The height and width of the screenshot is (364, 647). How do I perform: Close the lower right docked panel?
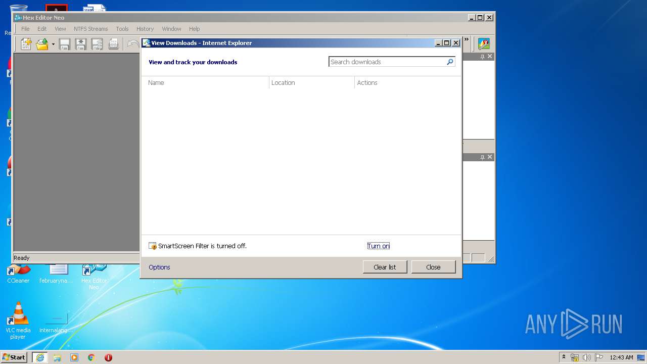(x=489, y=157)
